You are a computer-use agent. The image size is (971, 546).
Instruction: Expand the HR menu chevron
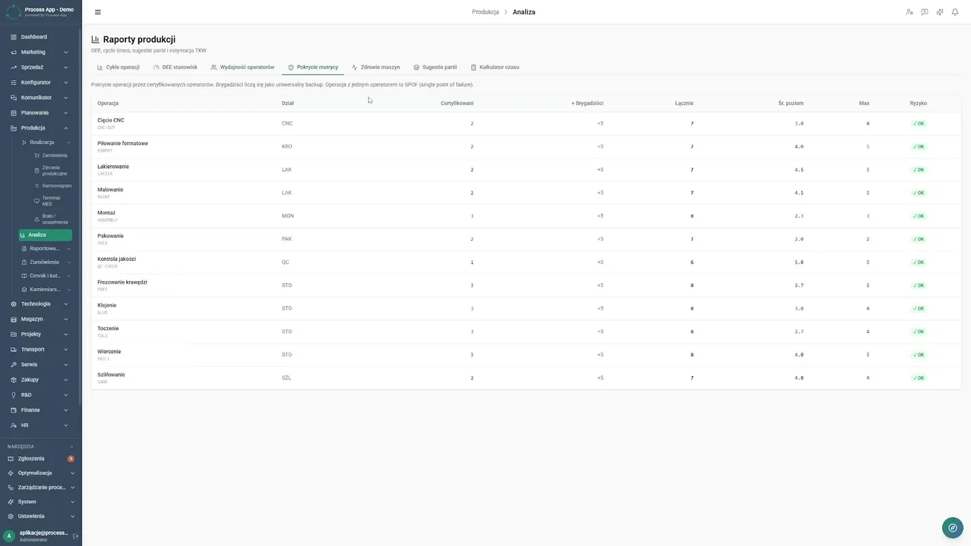(x=66, y=425)
